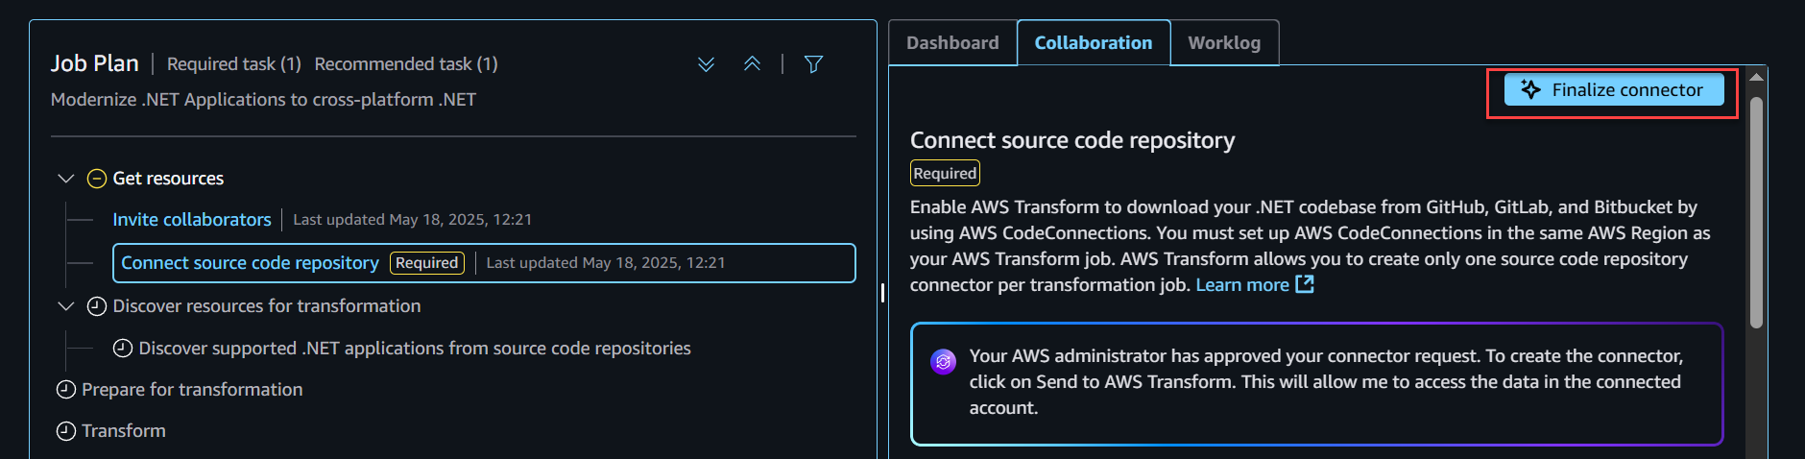
Task: Select the Transform step
Action: [x=124, y=431]
